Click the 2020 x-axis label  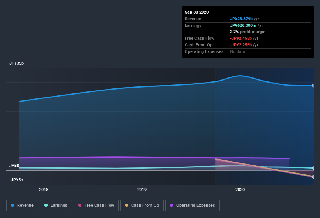pos(240,190)
